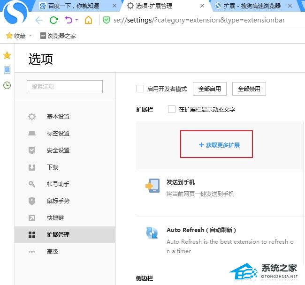Open 下载 settings in the options menu

(x=65, y=167)
